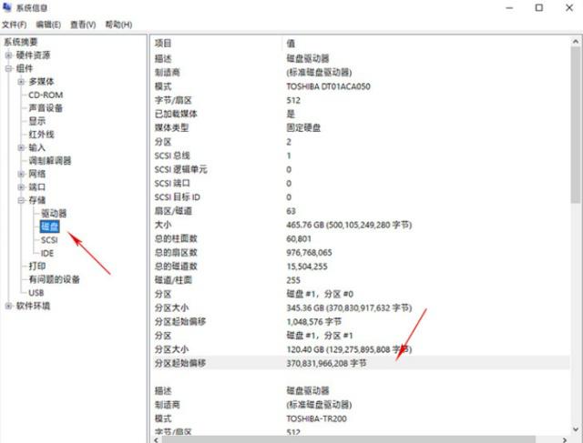The width and height of the screenshot is (583, 443).
Task: Collapse the 存储 node
Action: (x=21, y=200)
